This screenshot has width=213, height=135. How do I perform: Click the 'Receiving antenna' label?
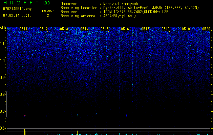click(78, 16)
